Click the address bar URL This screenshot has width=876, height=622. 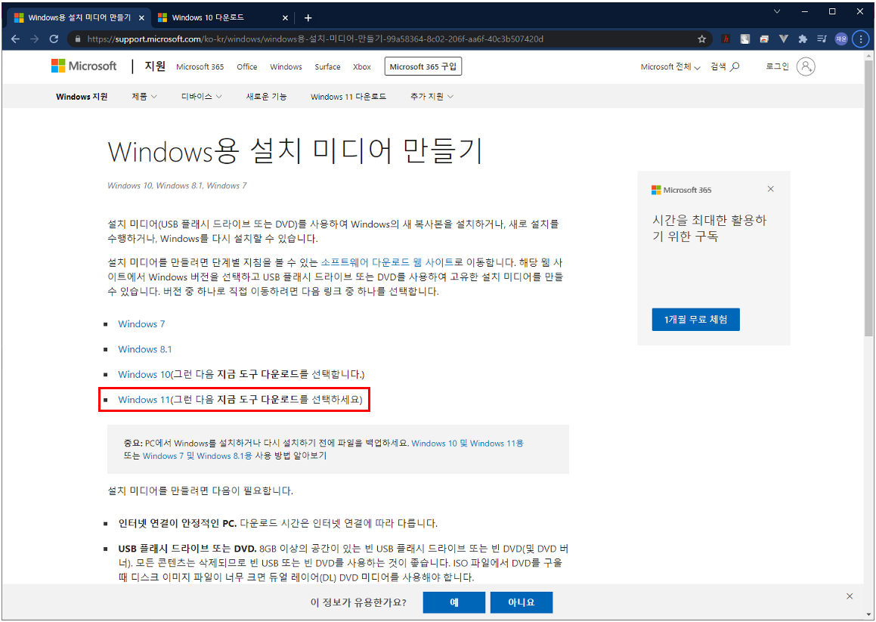click(316, 39)
